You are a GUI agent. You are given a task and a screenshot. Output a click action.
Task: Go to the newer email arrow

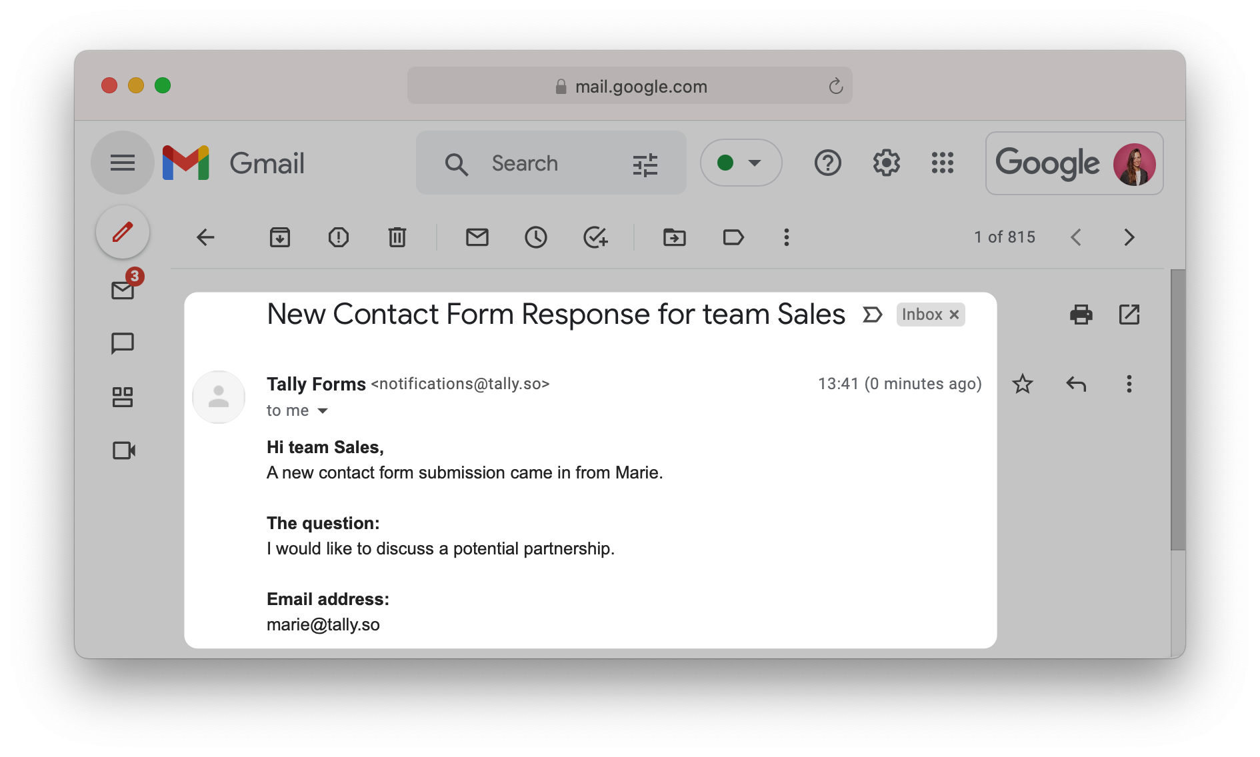pos(1076,237)
